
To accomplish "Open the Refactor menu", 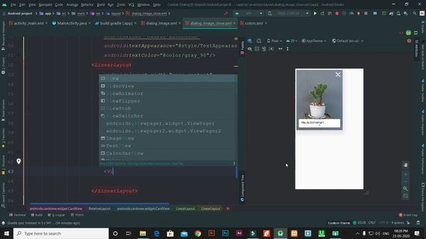I will tap(87, 5).
